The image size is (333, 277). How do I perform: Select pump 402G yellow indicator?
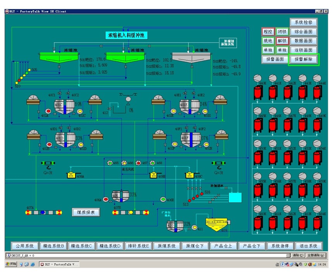click(205, 111)
